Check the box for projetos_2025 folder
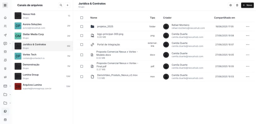 click(x=82, y=27)
